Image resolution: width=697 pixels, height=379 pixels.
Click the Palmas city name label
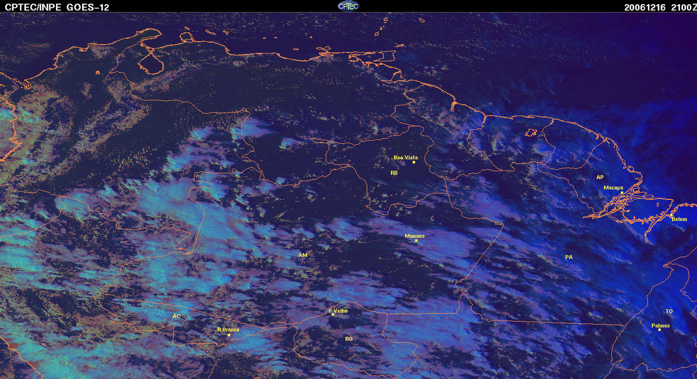pyautogui.click(x=661, y=326)
